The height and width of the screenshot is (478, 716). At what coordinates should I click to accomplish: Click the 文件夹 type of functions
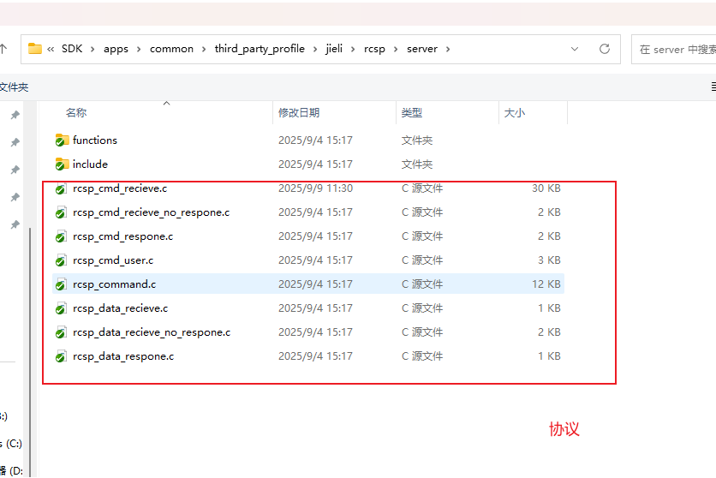click(x=417, y=140)
